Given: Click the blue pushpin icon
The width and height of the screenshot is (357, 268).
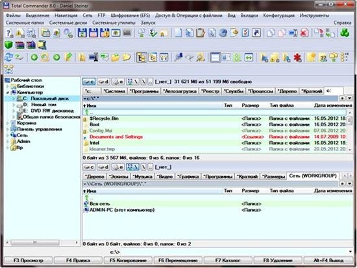Looking at the screenshot, I should coord(178,57).
